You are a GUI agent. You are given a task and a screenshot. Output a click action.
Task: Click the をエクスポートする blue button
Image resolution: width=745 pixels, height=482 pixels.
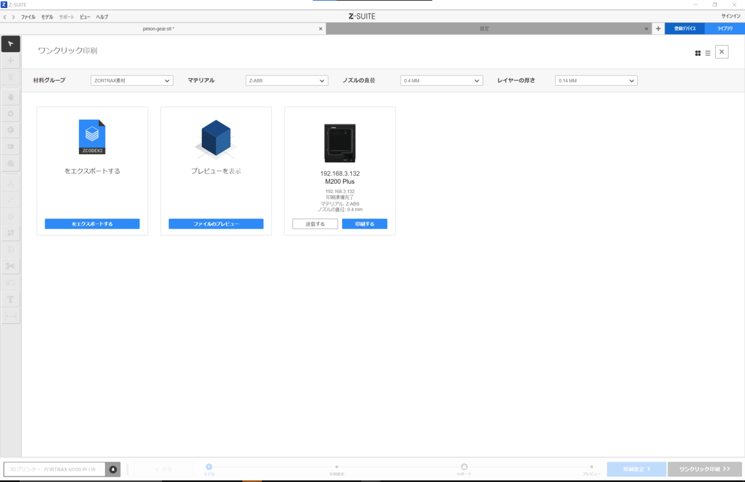pos(92,224)
